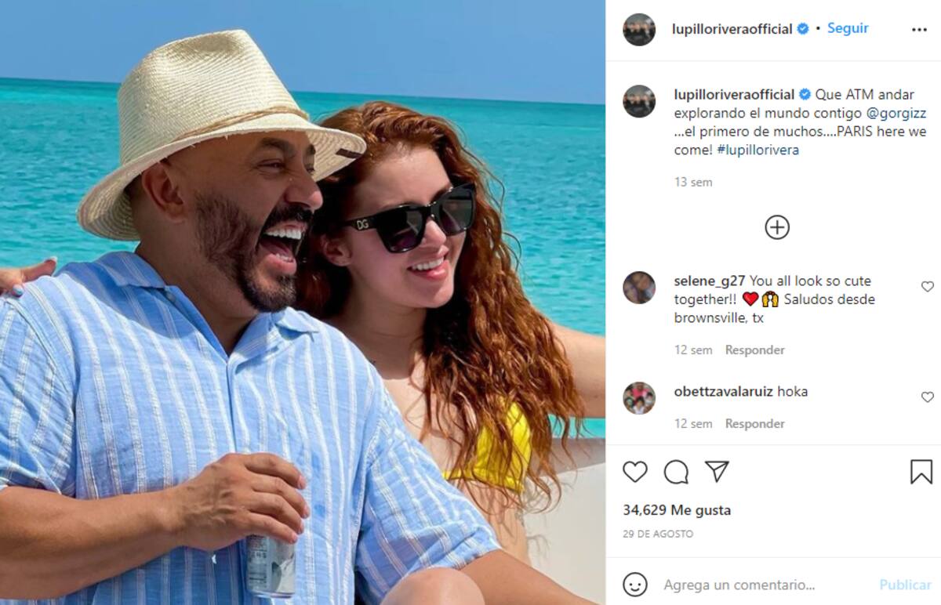This screenshot has width=941, height=605.
Task: Like obettzavalaruiz's comment
Action: [x=927, y=397]
